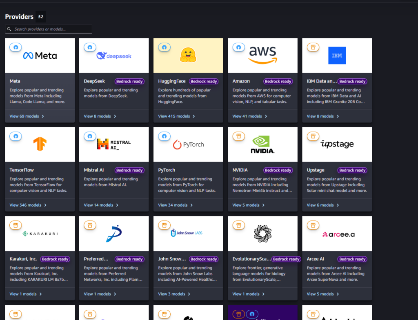Click Bedrock ready badge on Arcee AI card
This screenshot has height=320, width=418.
tap(352, 259)
